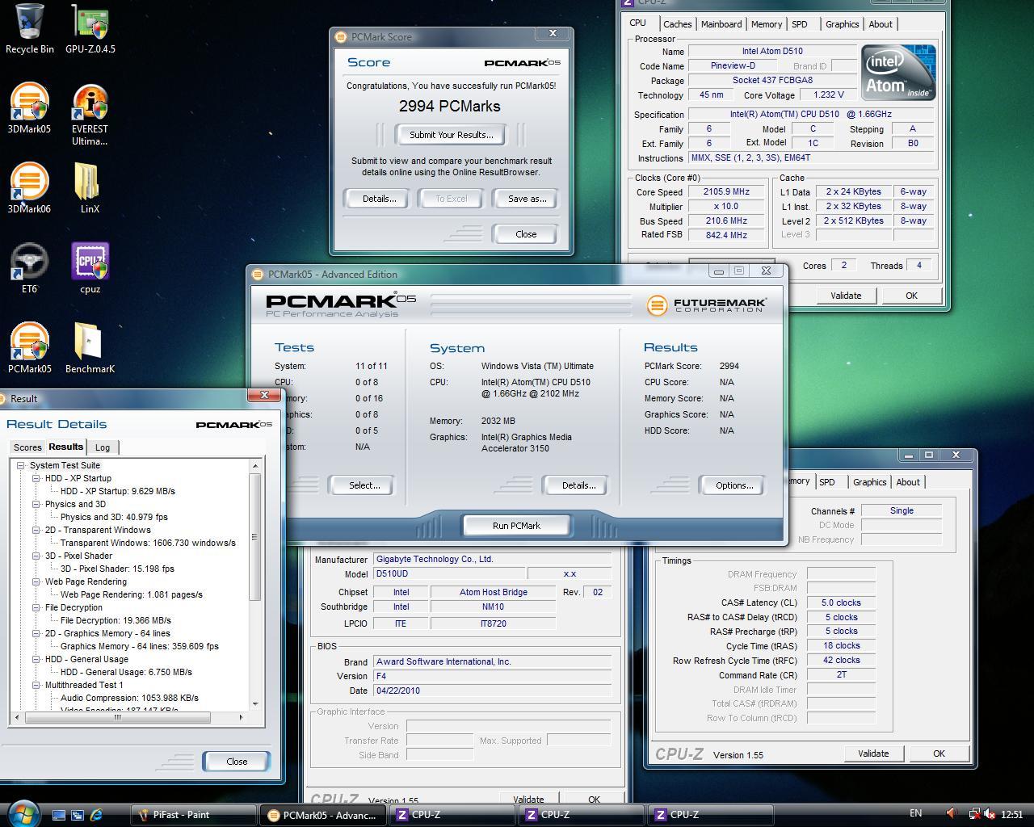The width and height of the screenshot is (1034, 827).
Task: Click the network tray icon
Action: pos(974,814)
